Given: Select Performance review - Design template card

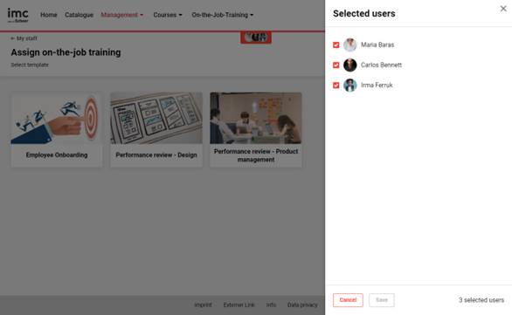Looking at the screenshot, I should tap(156, 130).
